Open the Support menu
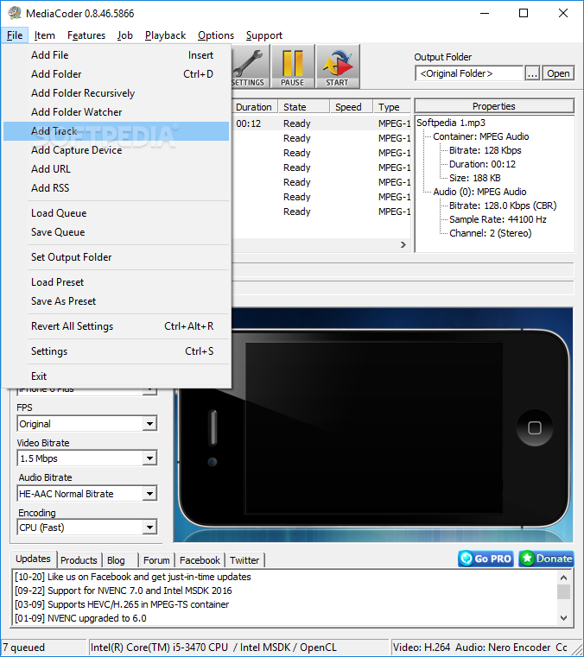This screenshot has width=584, height=657. point(264,35)
